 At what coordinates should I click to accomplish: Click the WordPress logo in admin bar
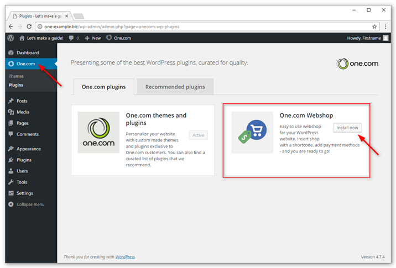point(11,38)
